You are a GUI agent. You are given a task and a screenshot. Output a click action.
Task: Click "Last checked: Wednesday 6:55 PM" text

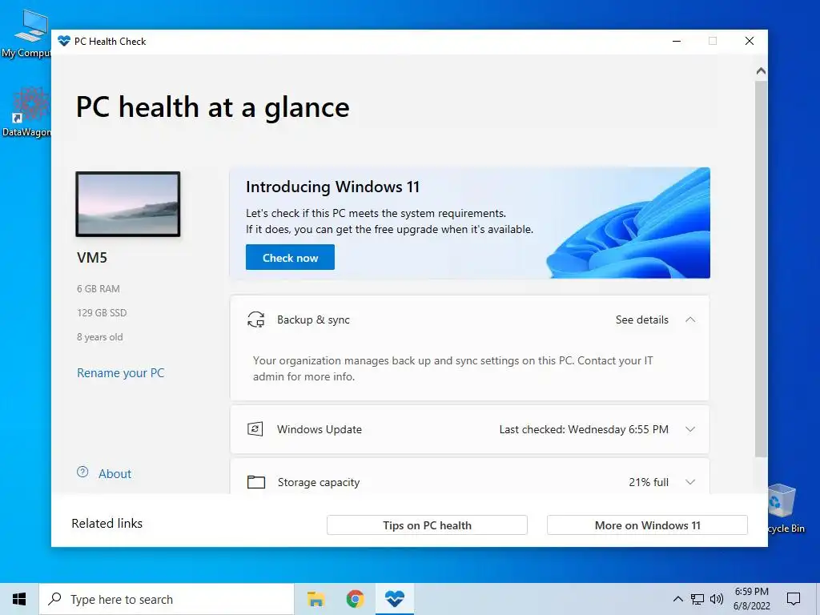(x=584, y=429)
